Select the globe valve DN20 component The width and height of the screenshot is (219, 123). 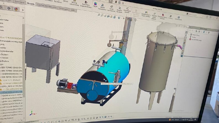pos(11,101)
